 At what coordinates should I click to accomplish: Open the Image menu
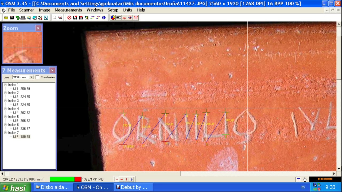point(44,10)
